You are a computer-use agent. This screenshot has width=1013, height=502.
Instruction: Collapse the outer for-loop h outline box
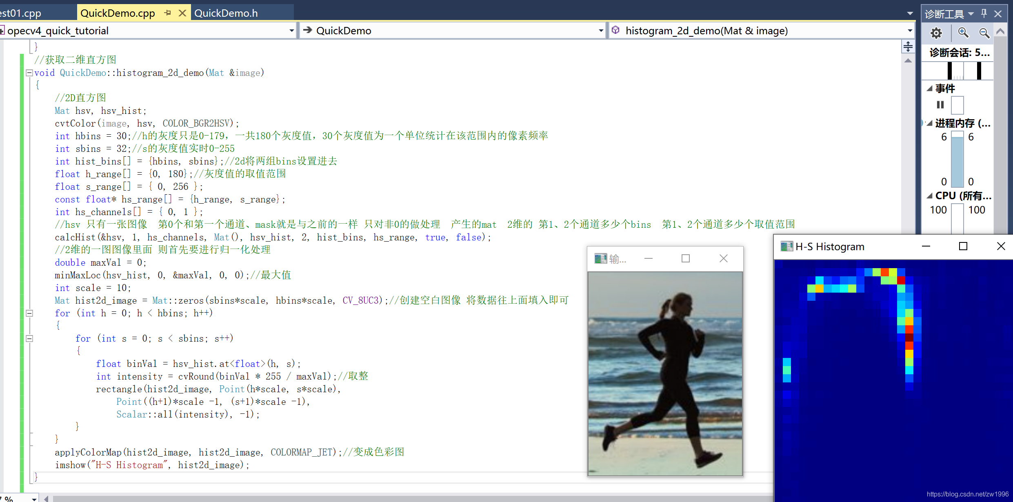pos(29,313)
